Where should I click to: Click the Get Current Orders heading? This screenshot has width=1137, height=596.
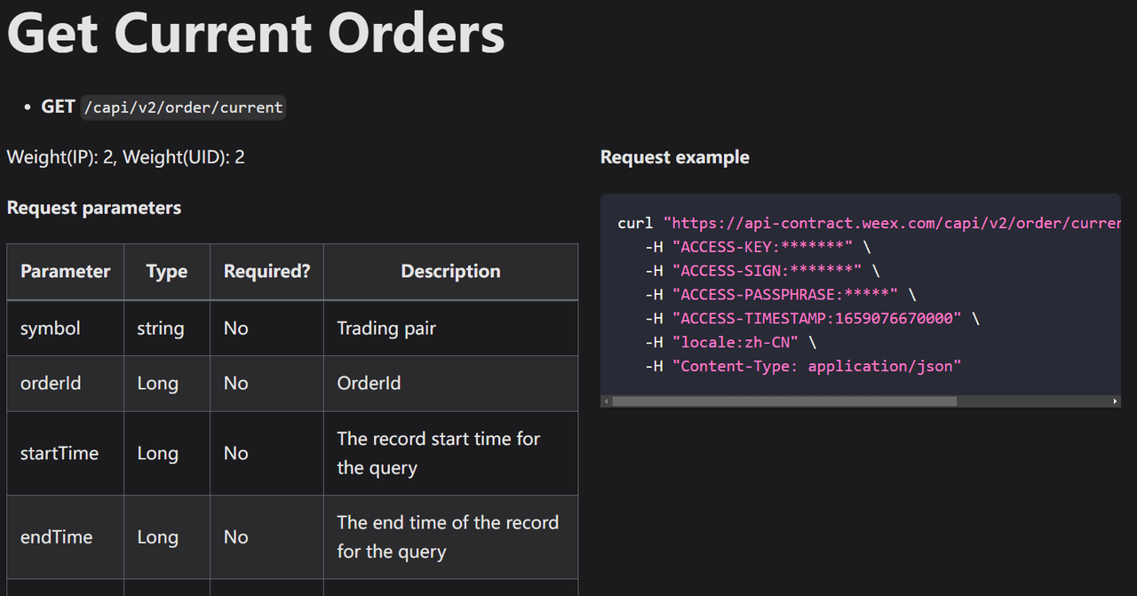(256, 34)
